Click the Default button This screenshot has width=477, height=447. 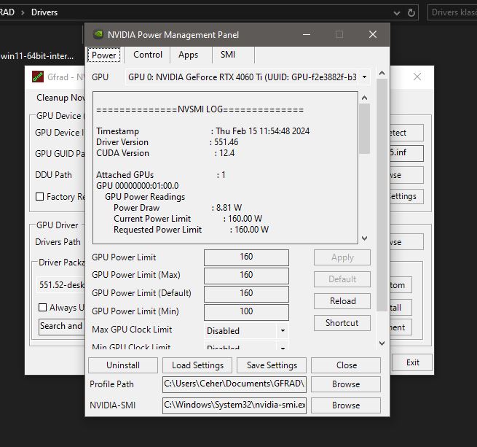click(342, 279)
